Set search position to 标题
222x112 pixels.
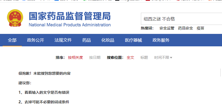[144, 57]
